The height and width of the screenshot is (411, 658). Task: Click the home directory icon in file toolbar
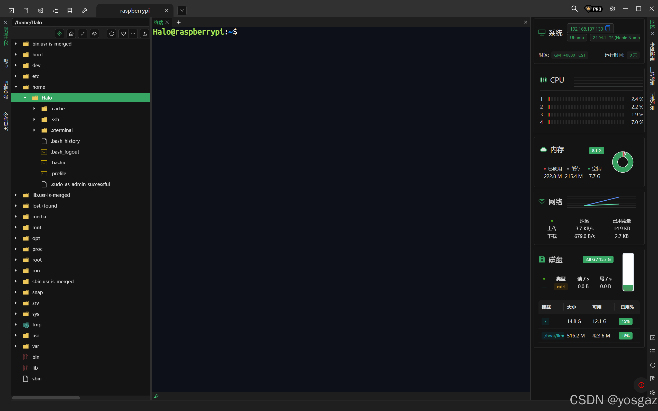click(x=71, y=34)
